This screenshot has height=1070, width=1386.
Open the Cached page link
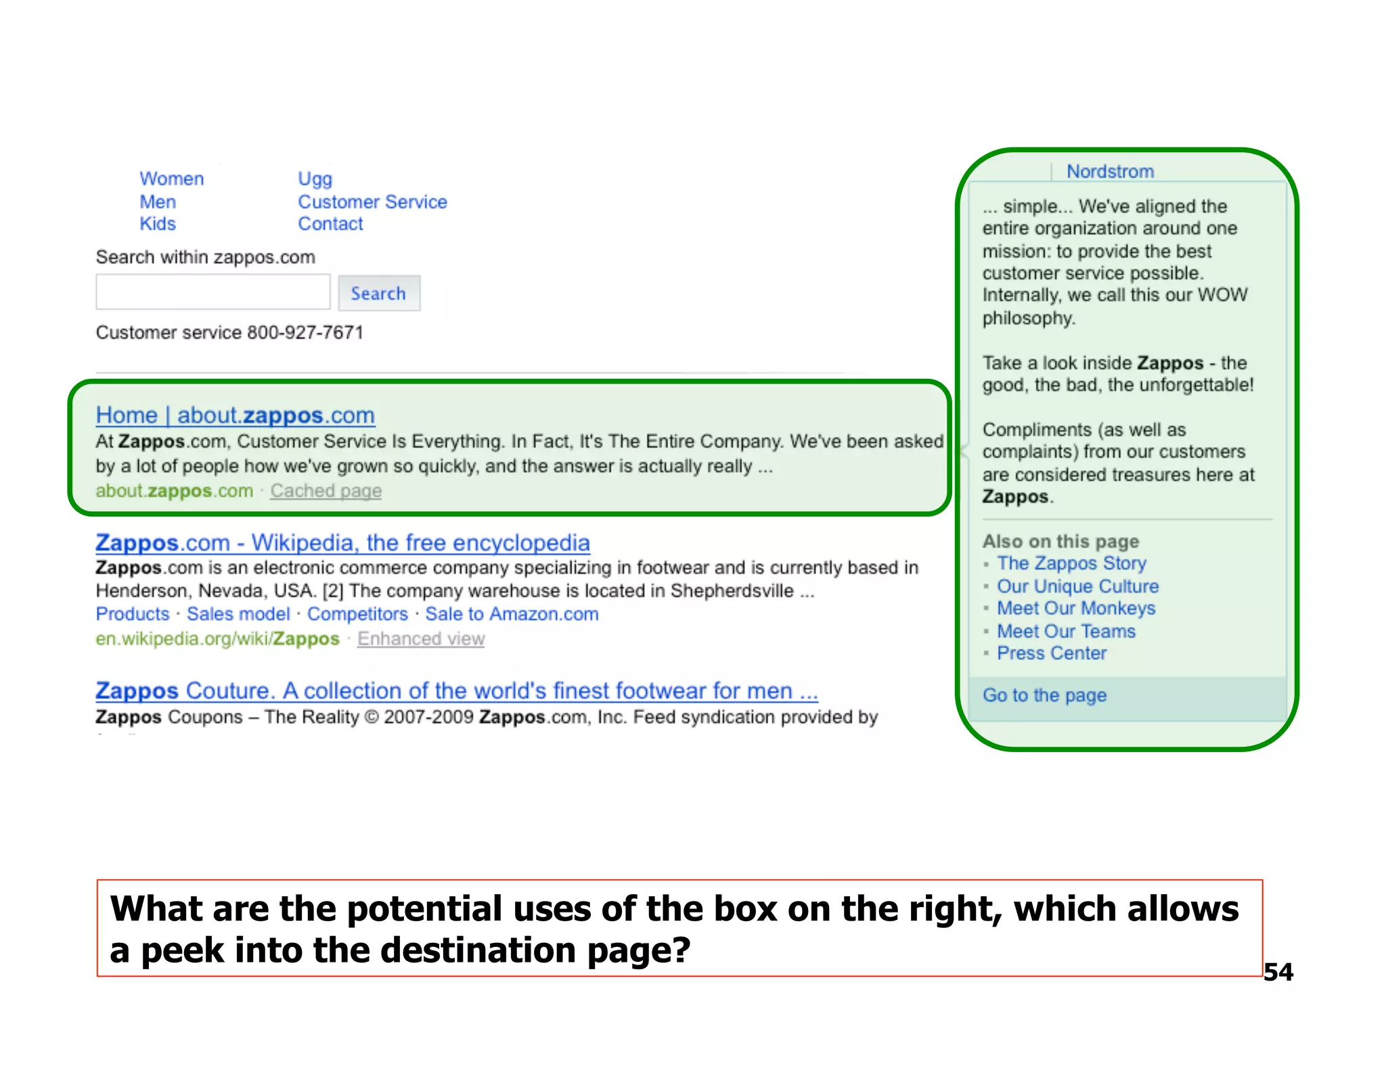tap(326, 490)
